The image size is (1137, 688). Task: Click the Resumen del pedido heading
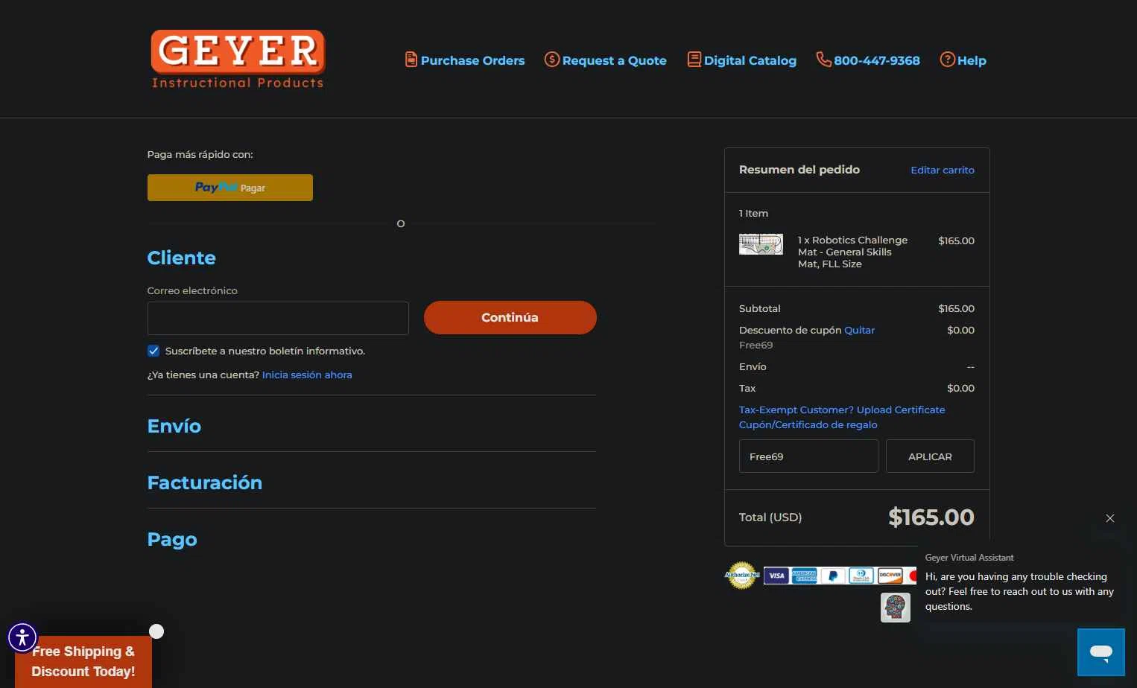799,170
